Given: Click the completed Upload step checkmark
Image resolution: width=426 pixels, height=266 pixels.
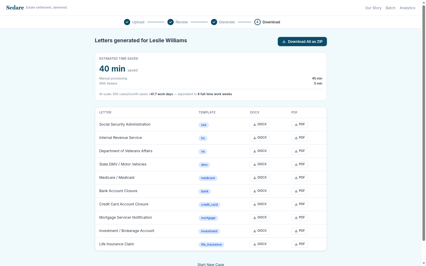Looking at the screenshot, I should pos(127,22).
